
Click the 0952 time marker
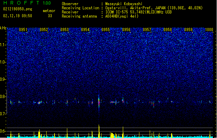[44, 30]
